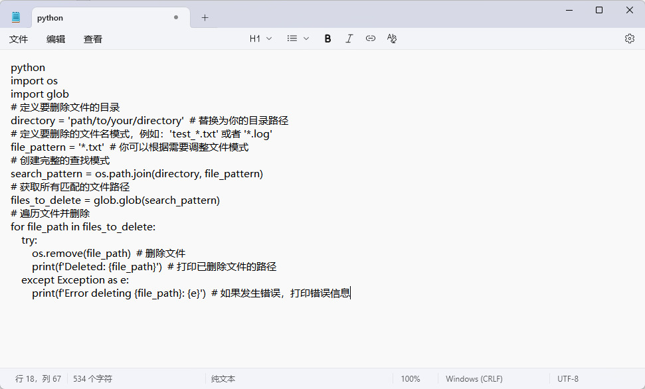Image resolution: width=645 pixels, height=389 pixels.
Task: Click the 'directory = ' assignment line
Action: click(149, 120)
